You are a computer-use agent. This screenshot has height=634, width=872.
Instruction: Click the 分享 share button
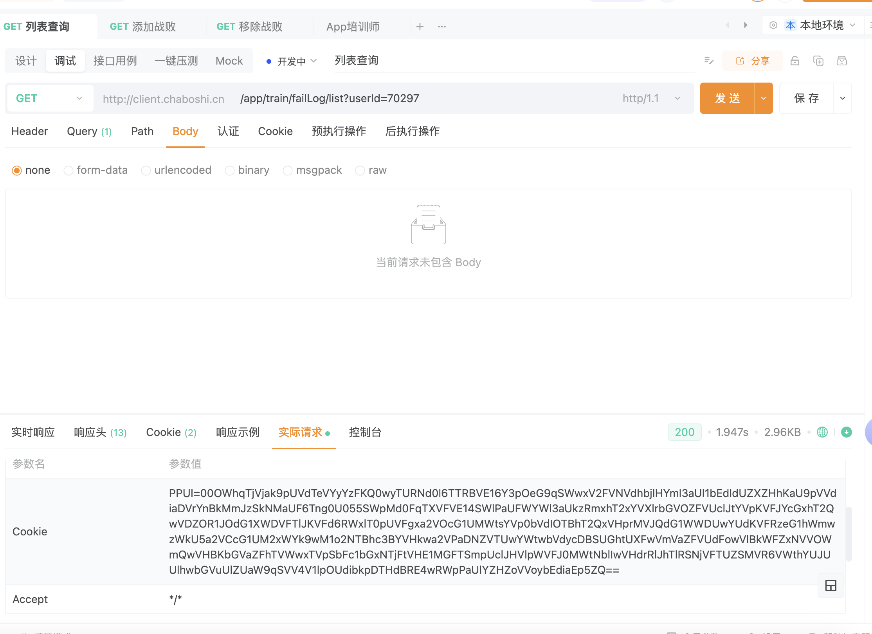[x=753, y=61]
